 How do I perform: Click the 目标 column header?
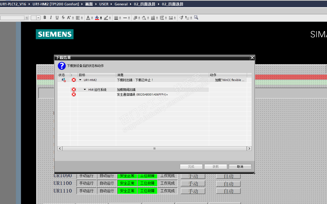97,75
